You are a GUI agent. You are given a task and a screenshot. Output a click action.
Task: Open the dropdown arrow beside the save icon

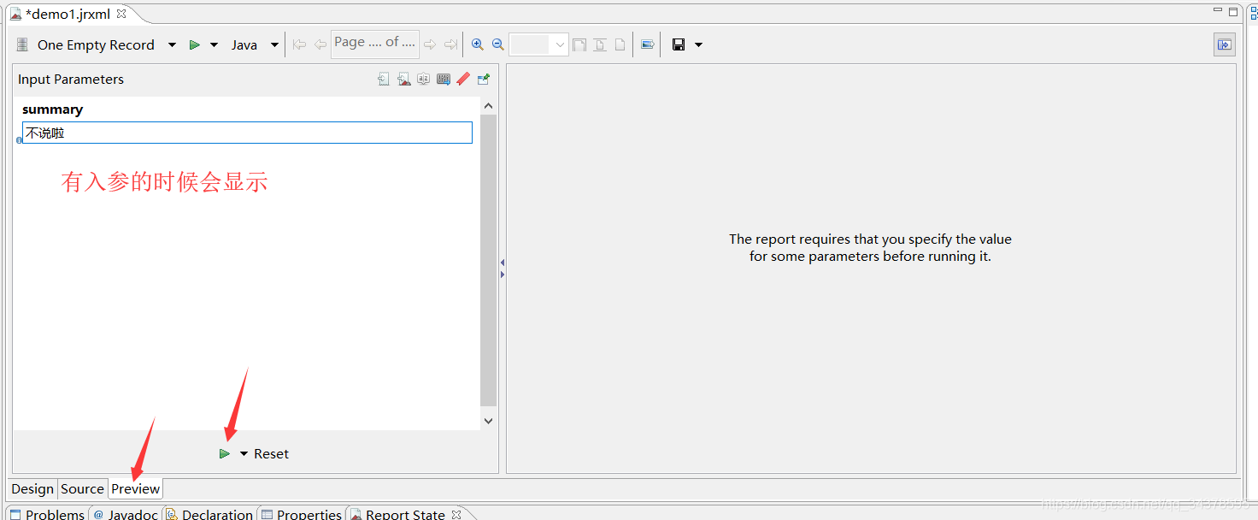click(698, 45)
